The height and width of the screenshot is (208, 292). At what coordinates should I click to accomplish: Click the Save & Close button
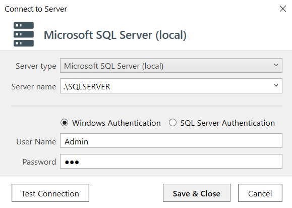point(197,193)
